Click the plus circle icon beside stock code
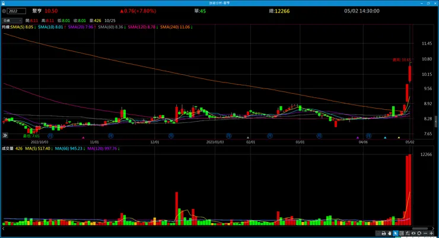This screenshot has height=238, width=439. pyautogui.click(x=4, y=11)
